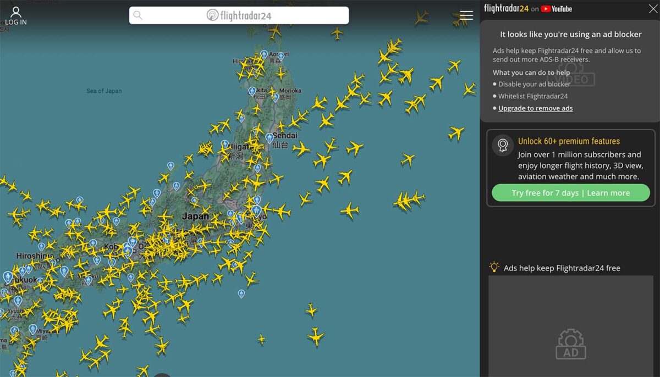
Task: Open the flightradar24 on YouTube link
Action: 528,9
